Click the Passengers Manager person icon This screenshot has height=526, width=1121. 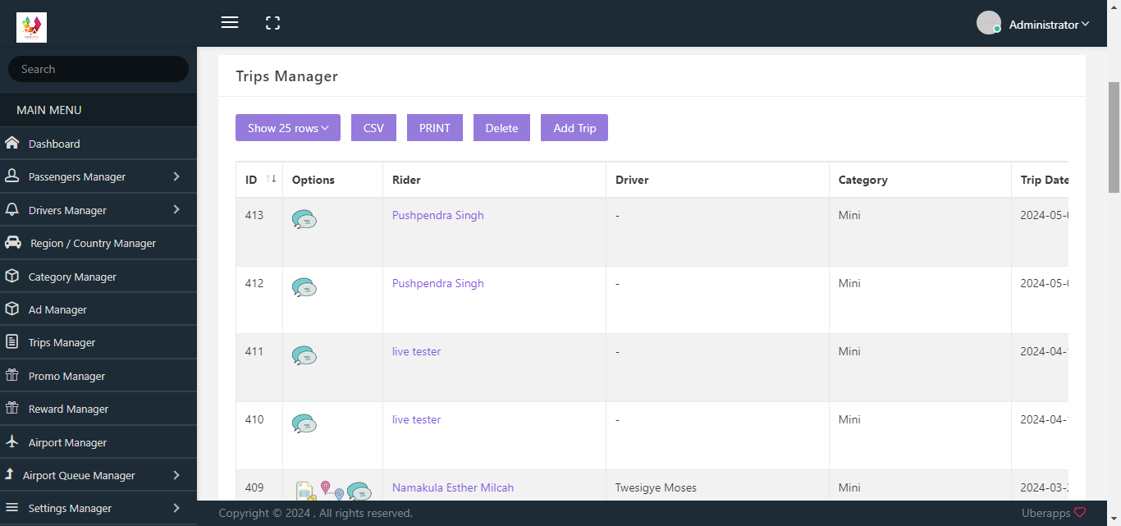click(12, 176)
